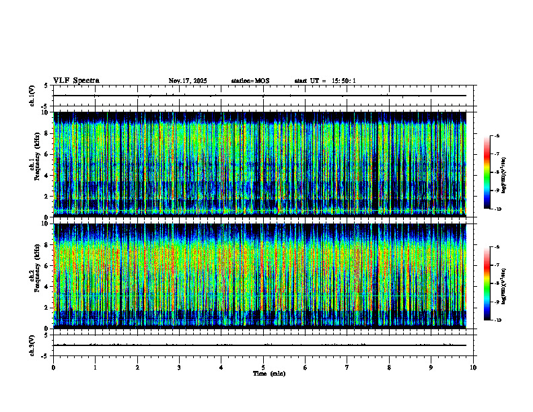Click time axis tick label "7"
The width and height of the screenshot is (533, 412).
[x=347, y=368]
